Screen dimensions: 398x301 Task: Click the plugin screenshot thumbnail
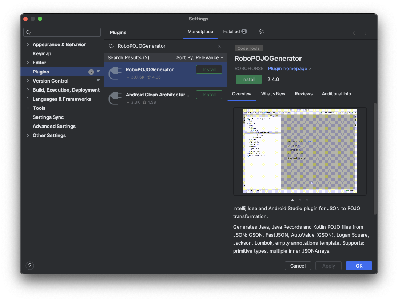pyautogui.click(x=300, y=151)
